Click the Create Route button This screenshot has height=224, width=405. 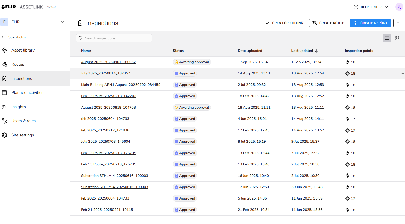[328, 23]
